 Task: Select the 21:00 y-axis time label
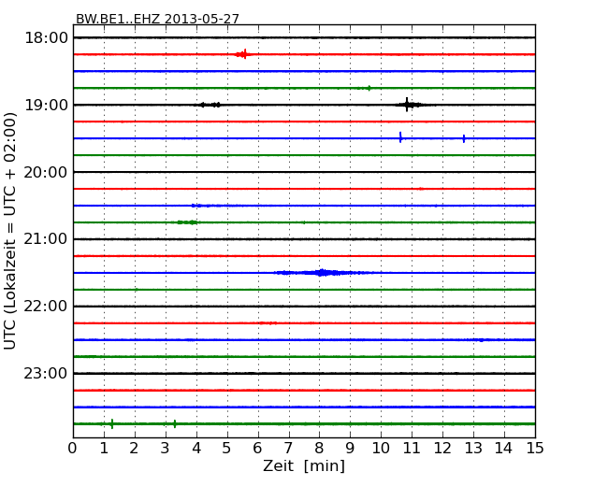click(46, 239)
